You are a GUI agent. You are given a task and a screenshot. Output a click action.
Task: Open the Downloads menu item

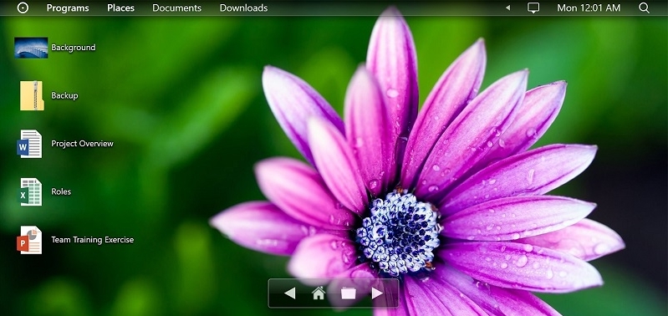(243, 8)
